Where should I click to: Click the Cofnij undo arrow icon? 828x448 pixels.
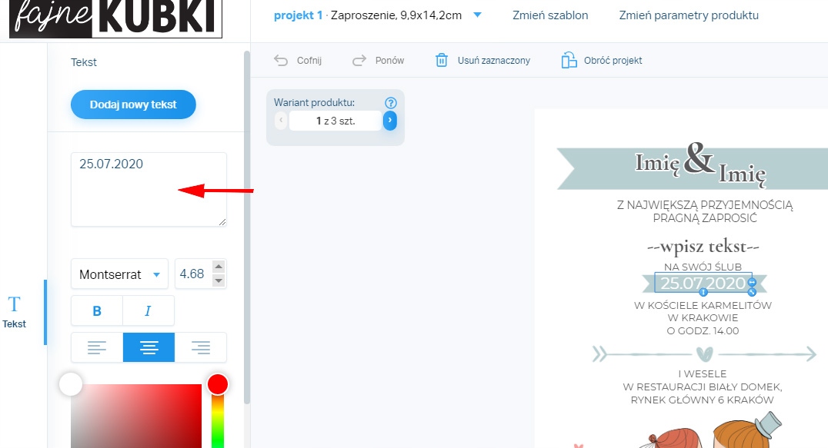(281, 61)
